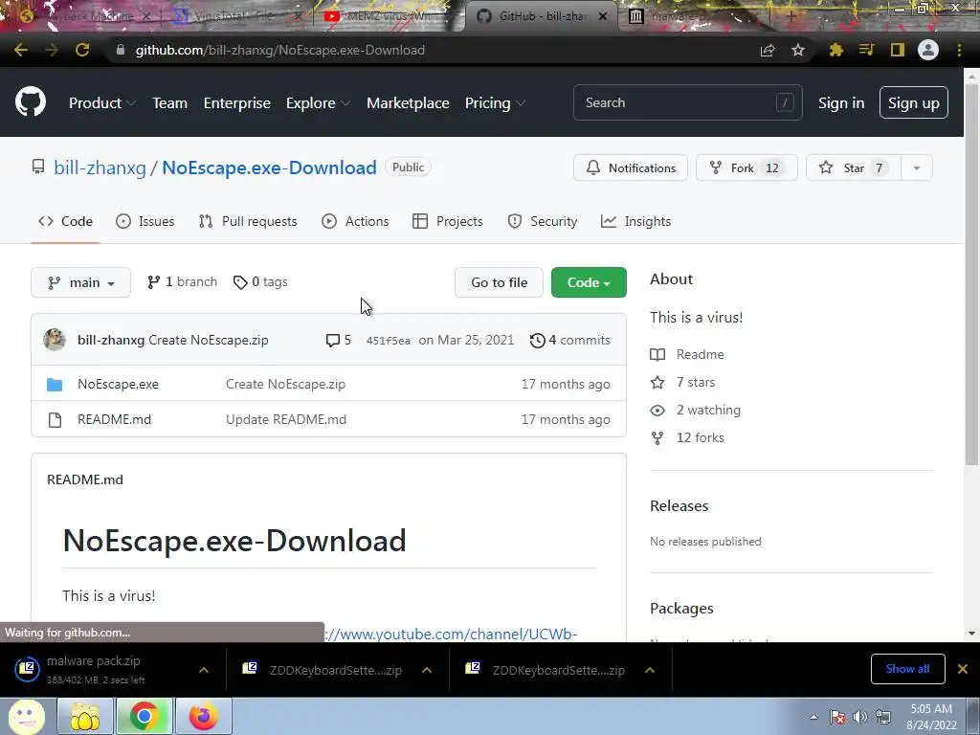Open the green Code dropdown
The width and height of the screenshot is (980, 735).
[589, 282]
